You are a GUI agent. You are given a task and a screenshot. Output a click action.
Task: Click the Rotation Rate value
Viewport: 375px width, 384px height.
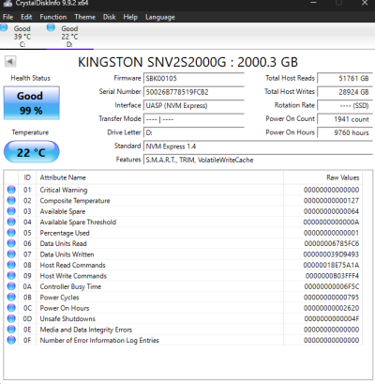click(345, 105)
